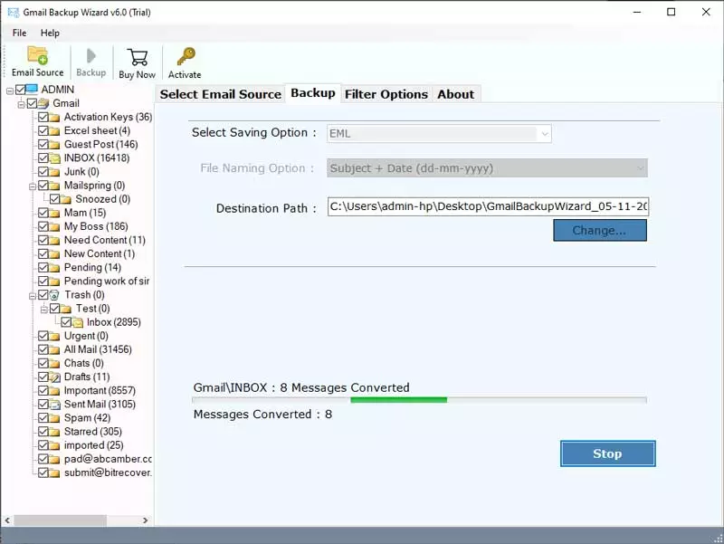Click the Sent Mail folder icon
This screenshot has height=544, width=724.
tap(54, 405)
